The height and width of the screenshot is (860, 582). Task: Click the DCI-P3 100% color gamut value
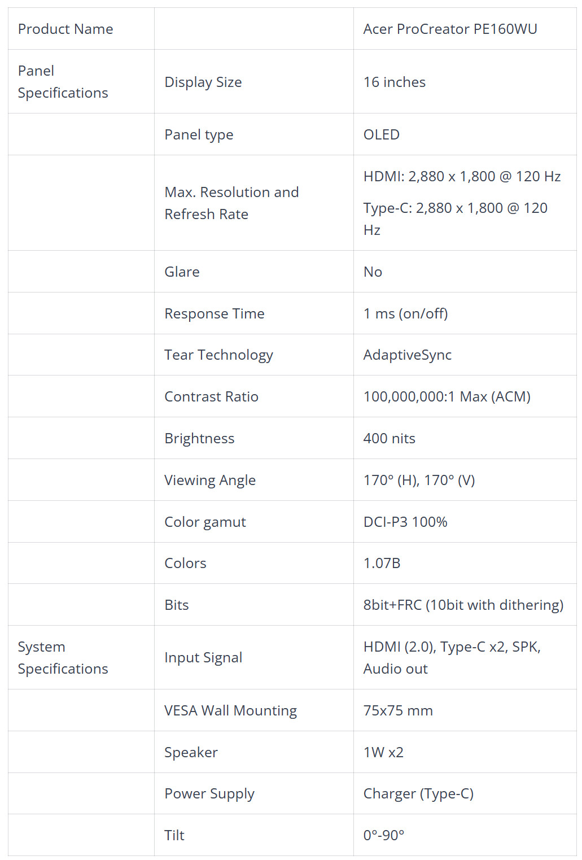405,522
